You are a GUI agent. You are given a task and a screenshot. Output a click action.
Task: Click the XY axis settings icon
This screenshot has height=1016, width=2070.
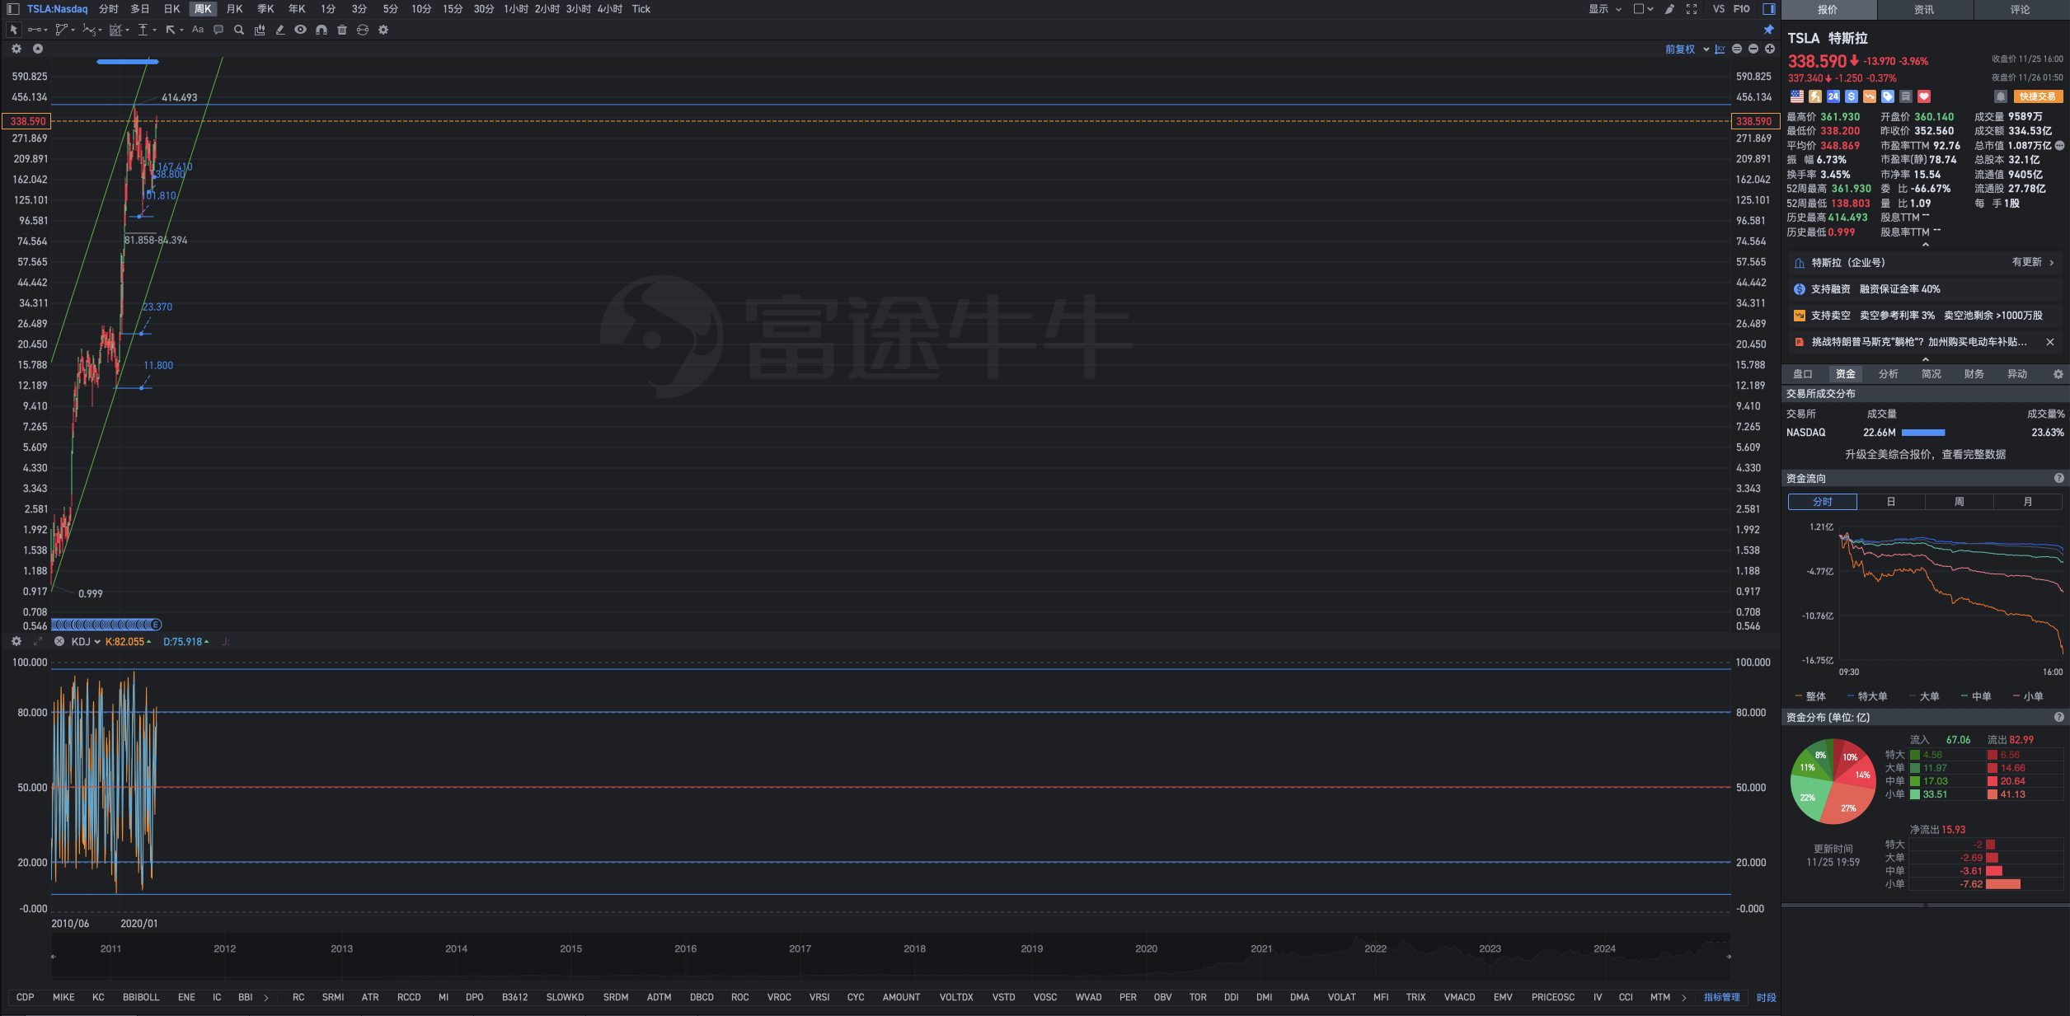(x=1720, y=49)
